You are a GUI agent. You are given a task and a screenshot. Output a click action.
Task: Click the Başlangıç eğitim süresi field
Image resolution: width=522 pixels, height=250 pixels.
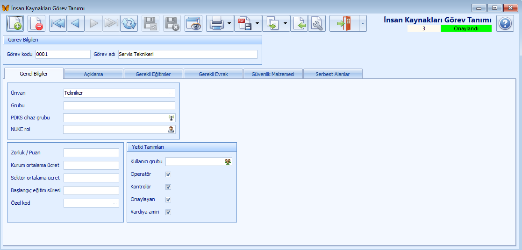point(91,190)
